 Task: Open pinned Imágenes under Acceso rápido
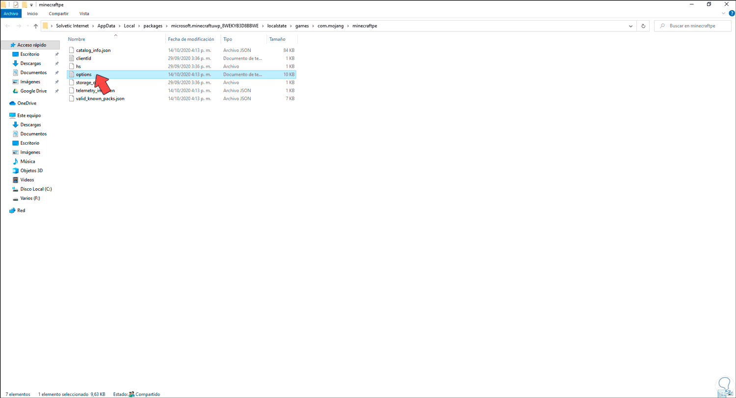tap(30, 82)
